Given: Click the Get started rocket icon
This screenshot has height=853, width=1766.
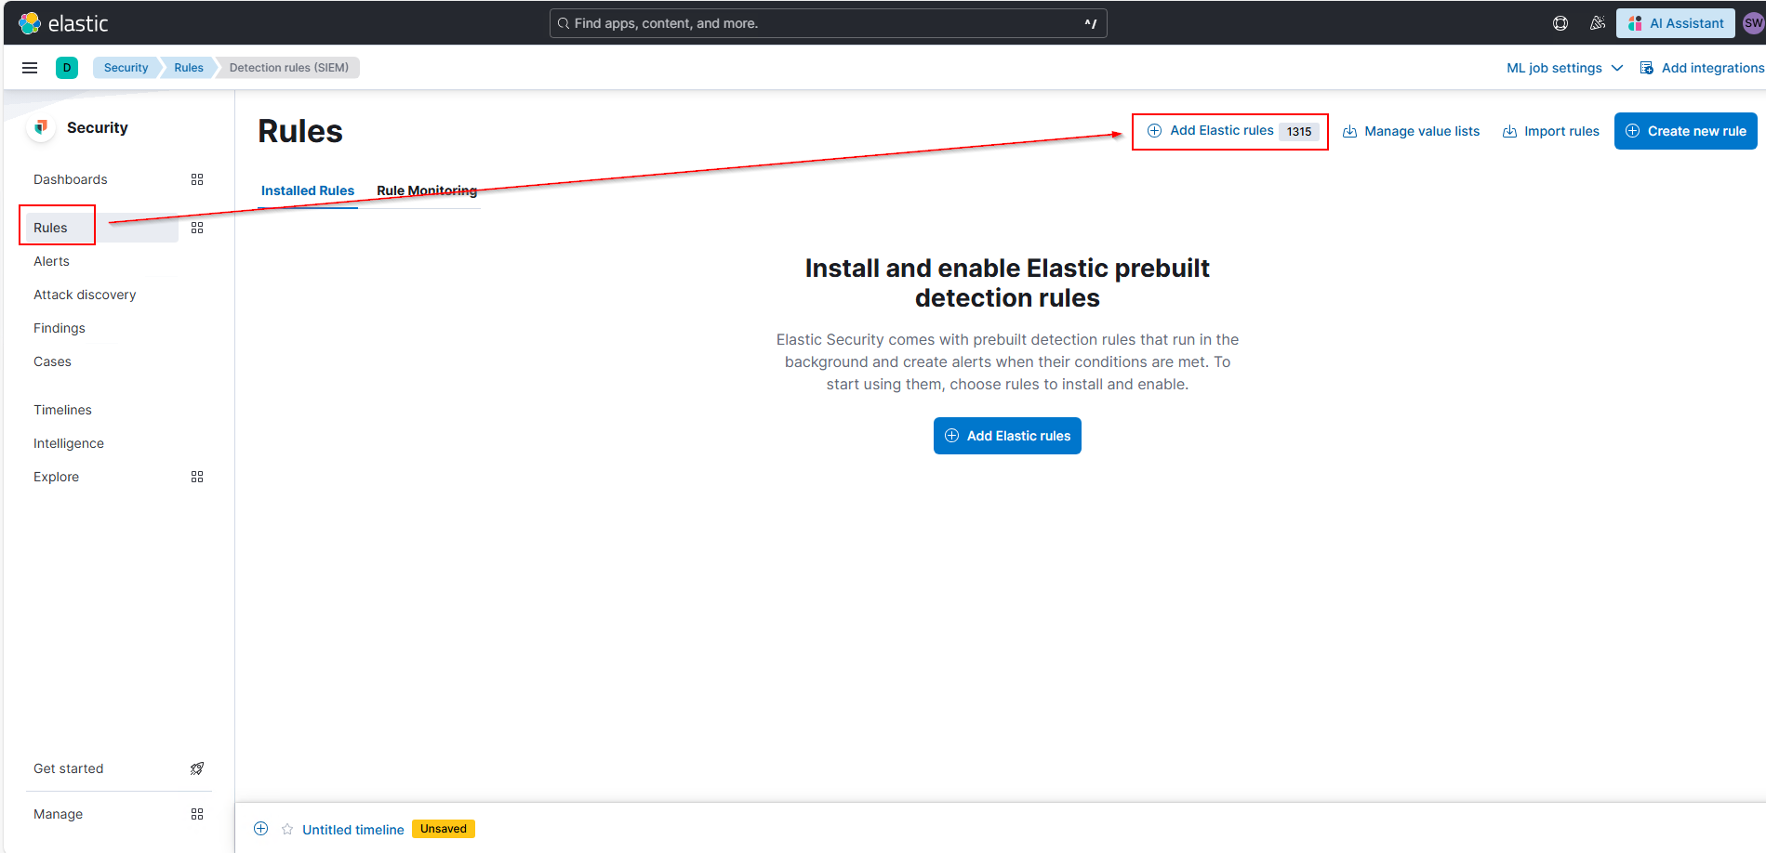Looking at the screenshot, I should point(197,768).
